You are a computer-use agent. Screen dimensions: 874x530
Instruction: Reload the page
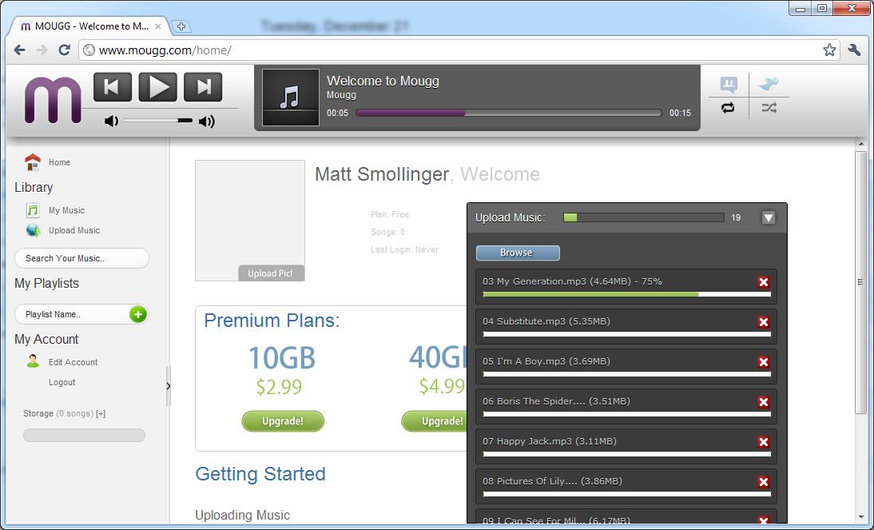point(64,50)
